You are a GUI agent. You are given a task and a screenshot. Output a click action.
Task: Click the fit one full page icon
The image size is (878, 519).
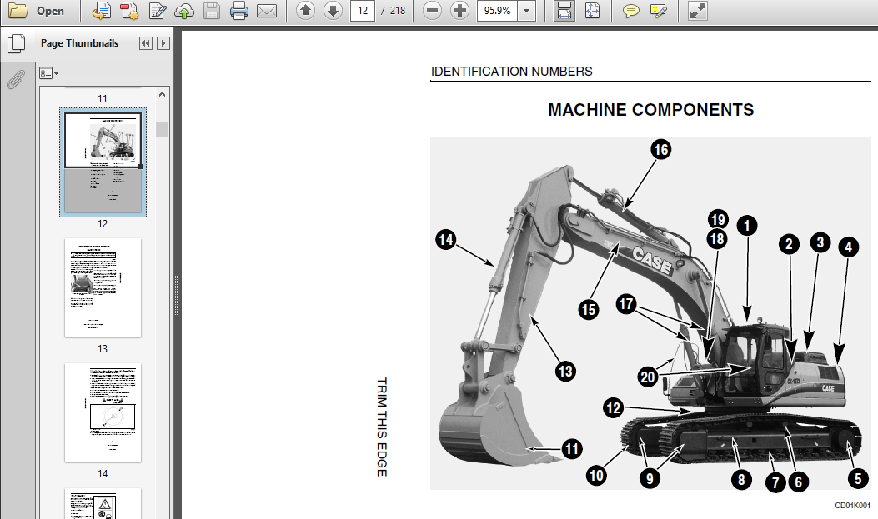(x=592, y=11)
